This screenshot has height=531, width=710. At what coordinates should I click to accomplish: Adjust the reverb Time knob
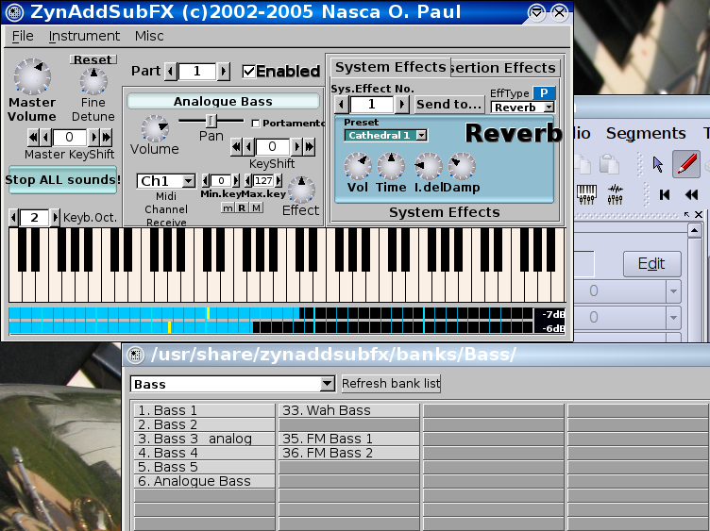click(x=391, y=166)
